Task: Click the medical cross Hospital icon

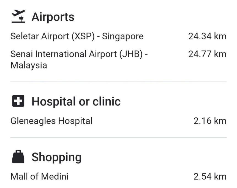Action: click(18, 101)
